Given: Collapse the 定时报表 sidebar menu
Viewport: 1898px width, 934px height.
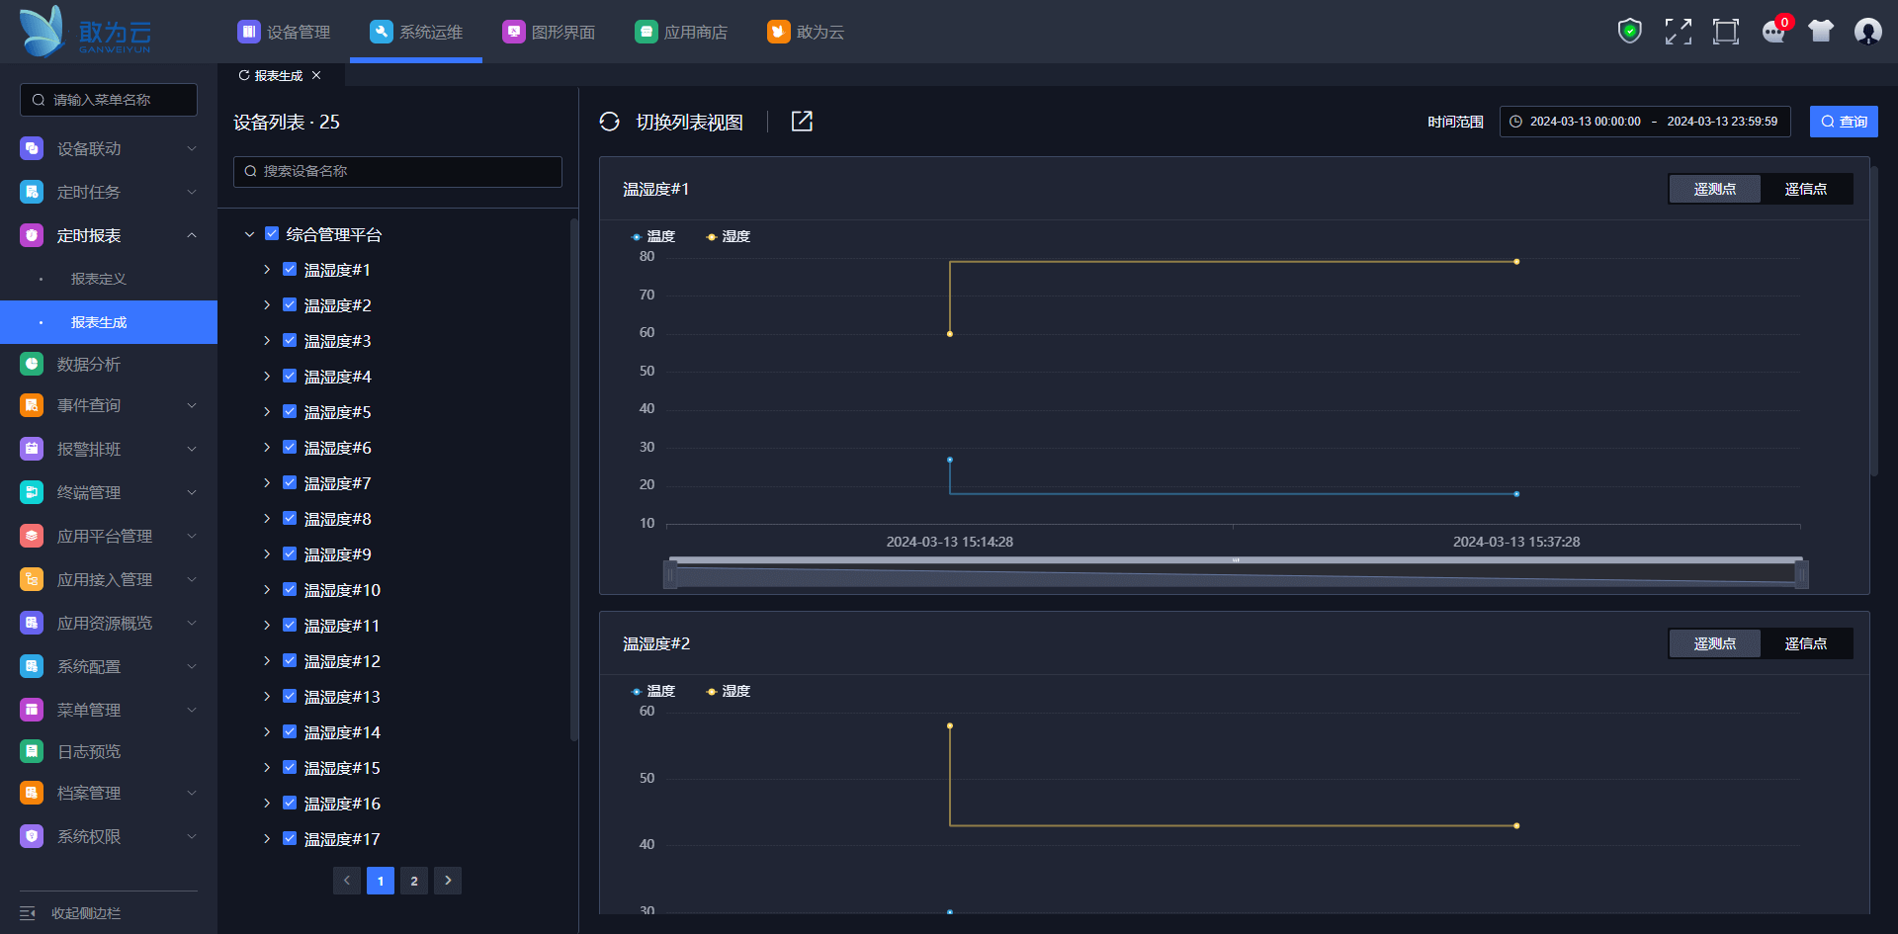Looking at the screenshot, I should coord(191,235).
